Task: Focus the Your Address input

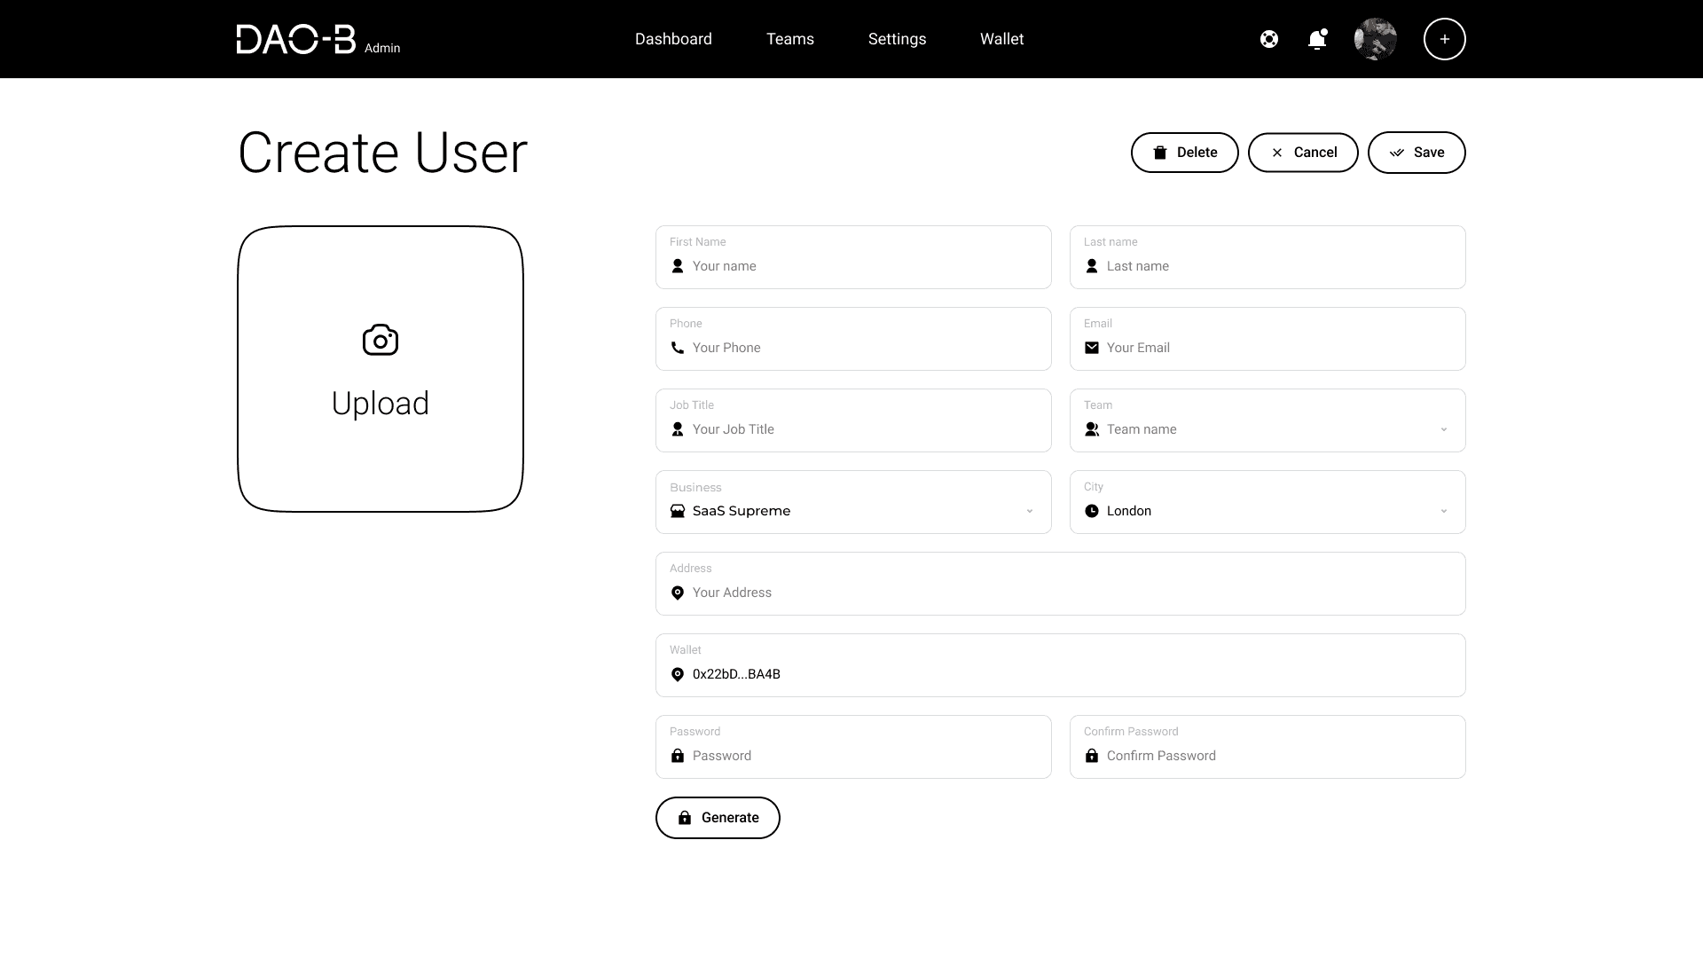Action: pyautogui.click(x=1061, y=584)
